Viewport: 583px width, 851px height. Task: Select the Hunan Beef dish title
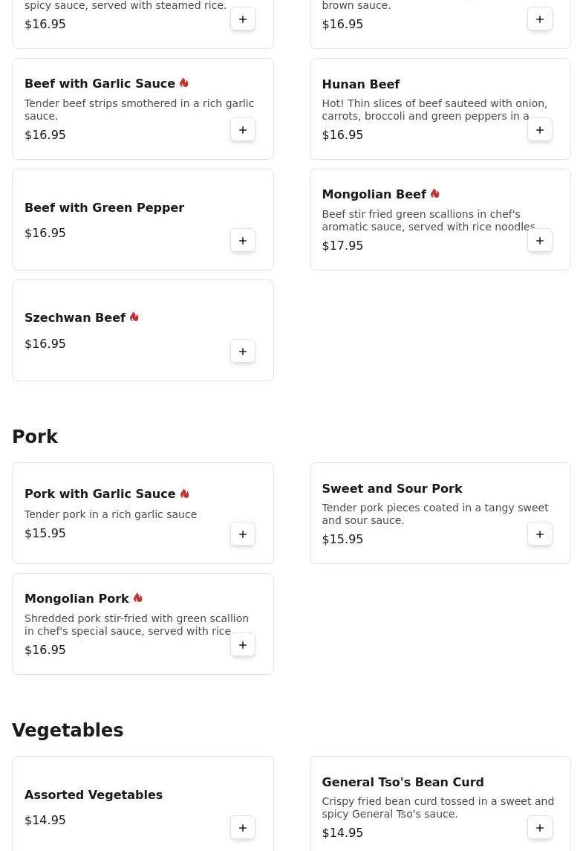(360, 85)
